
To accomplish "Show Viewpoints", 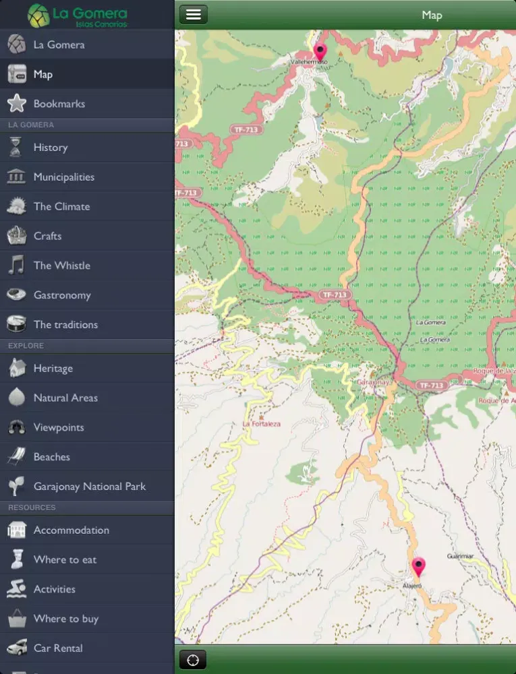I will point(87,427).
